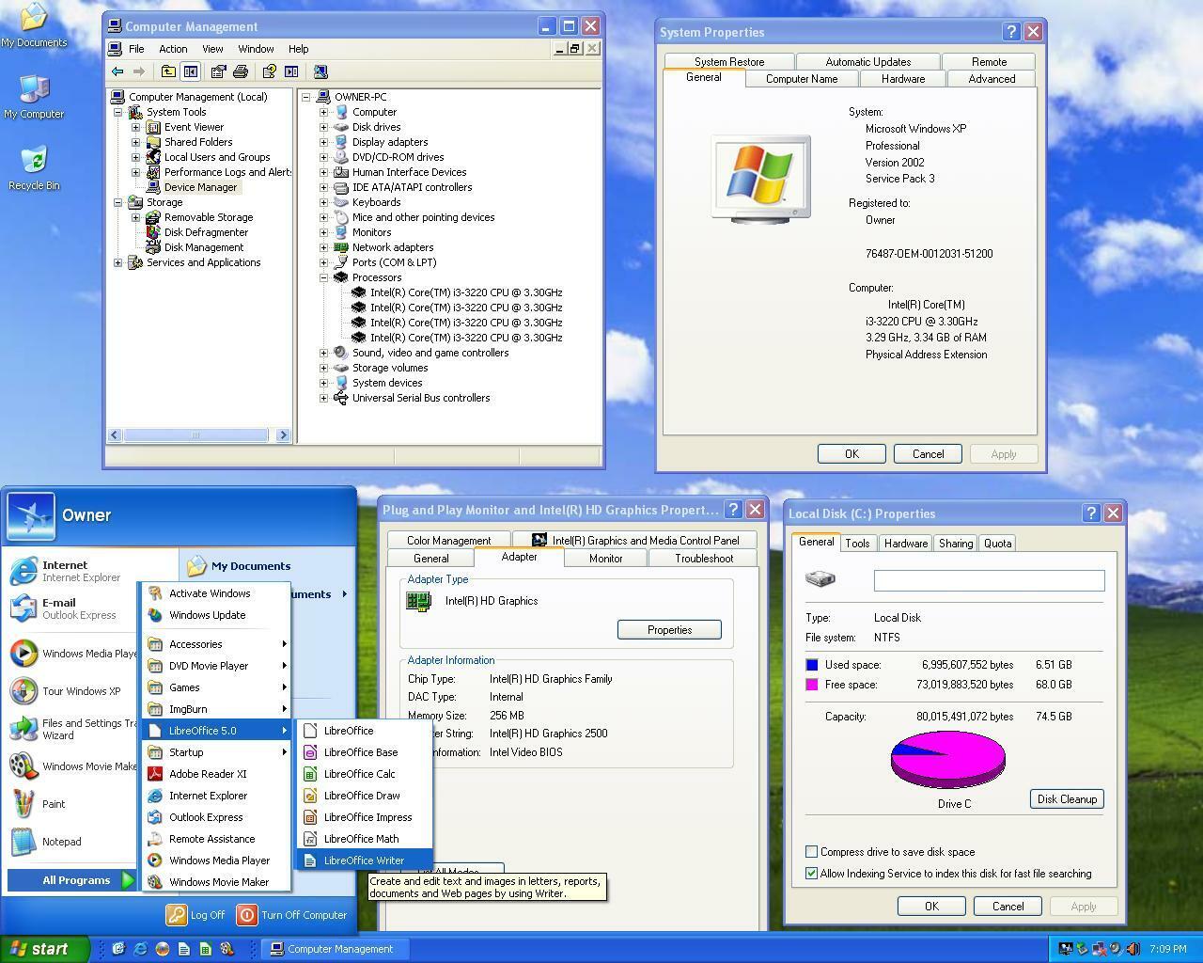Image resolution: width=1203 pixels, height=963 pixels.
Task: Select My Computer desktop icon
Action: [x=34, y=97]
